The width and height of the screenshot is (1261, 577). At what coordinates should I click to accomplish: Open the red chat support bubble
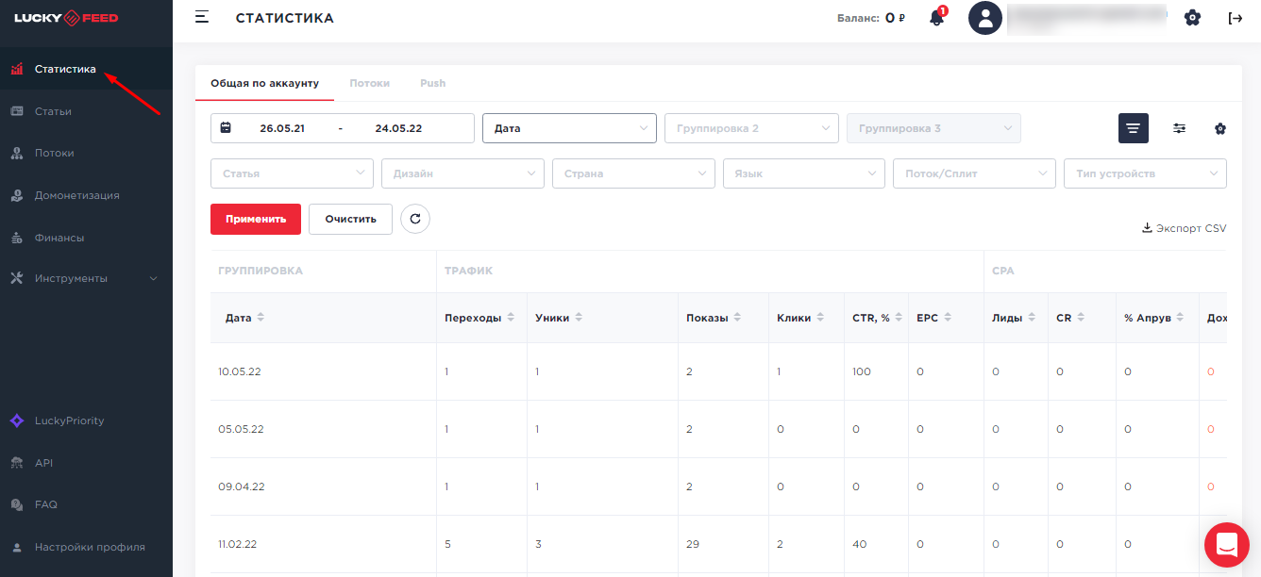1226,544
